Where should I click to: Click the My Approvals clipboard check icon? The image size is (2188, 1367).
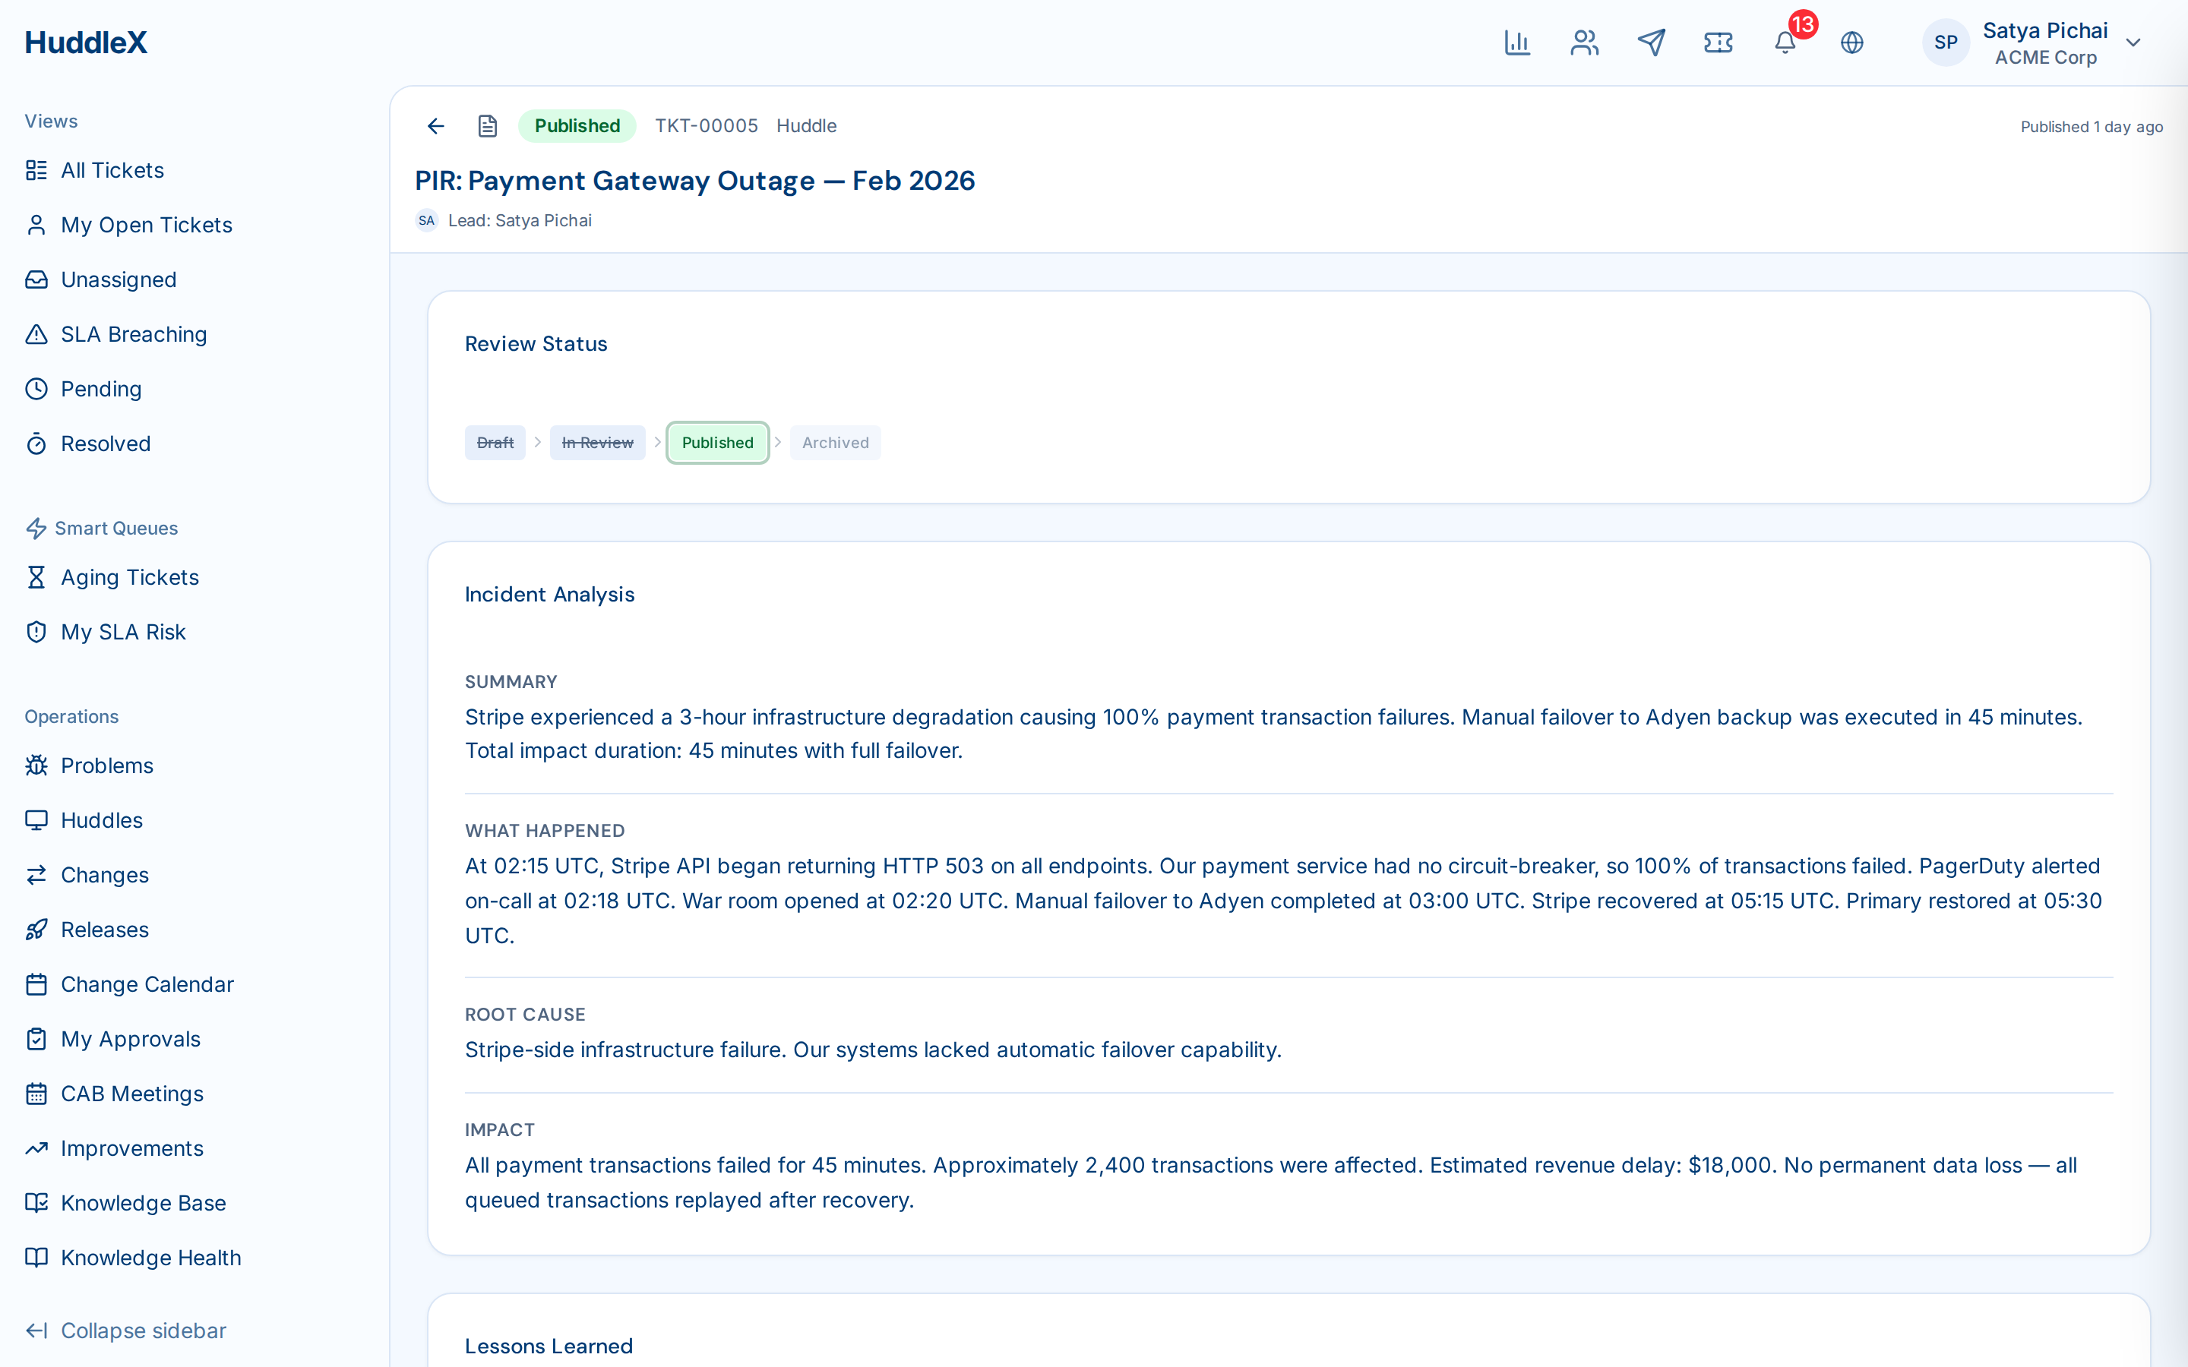pos(36,1039)
